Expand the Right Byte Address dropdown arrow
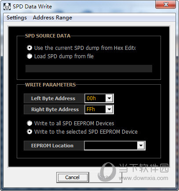The height and width of the screenshot is (191, 179). 109,109
